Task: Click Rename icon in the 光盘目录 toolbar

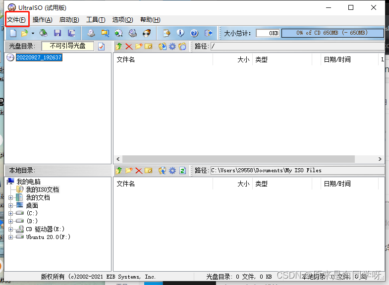Action: click(x=148, y=47)
